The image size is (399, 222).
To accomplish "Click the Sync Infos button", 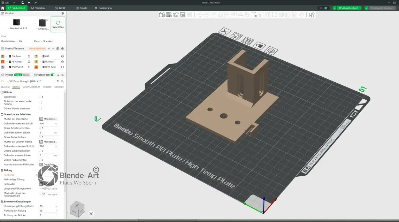I will click(58, 24).
